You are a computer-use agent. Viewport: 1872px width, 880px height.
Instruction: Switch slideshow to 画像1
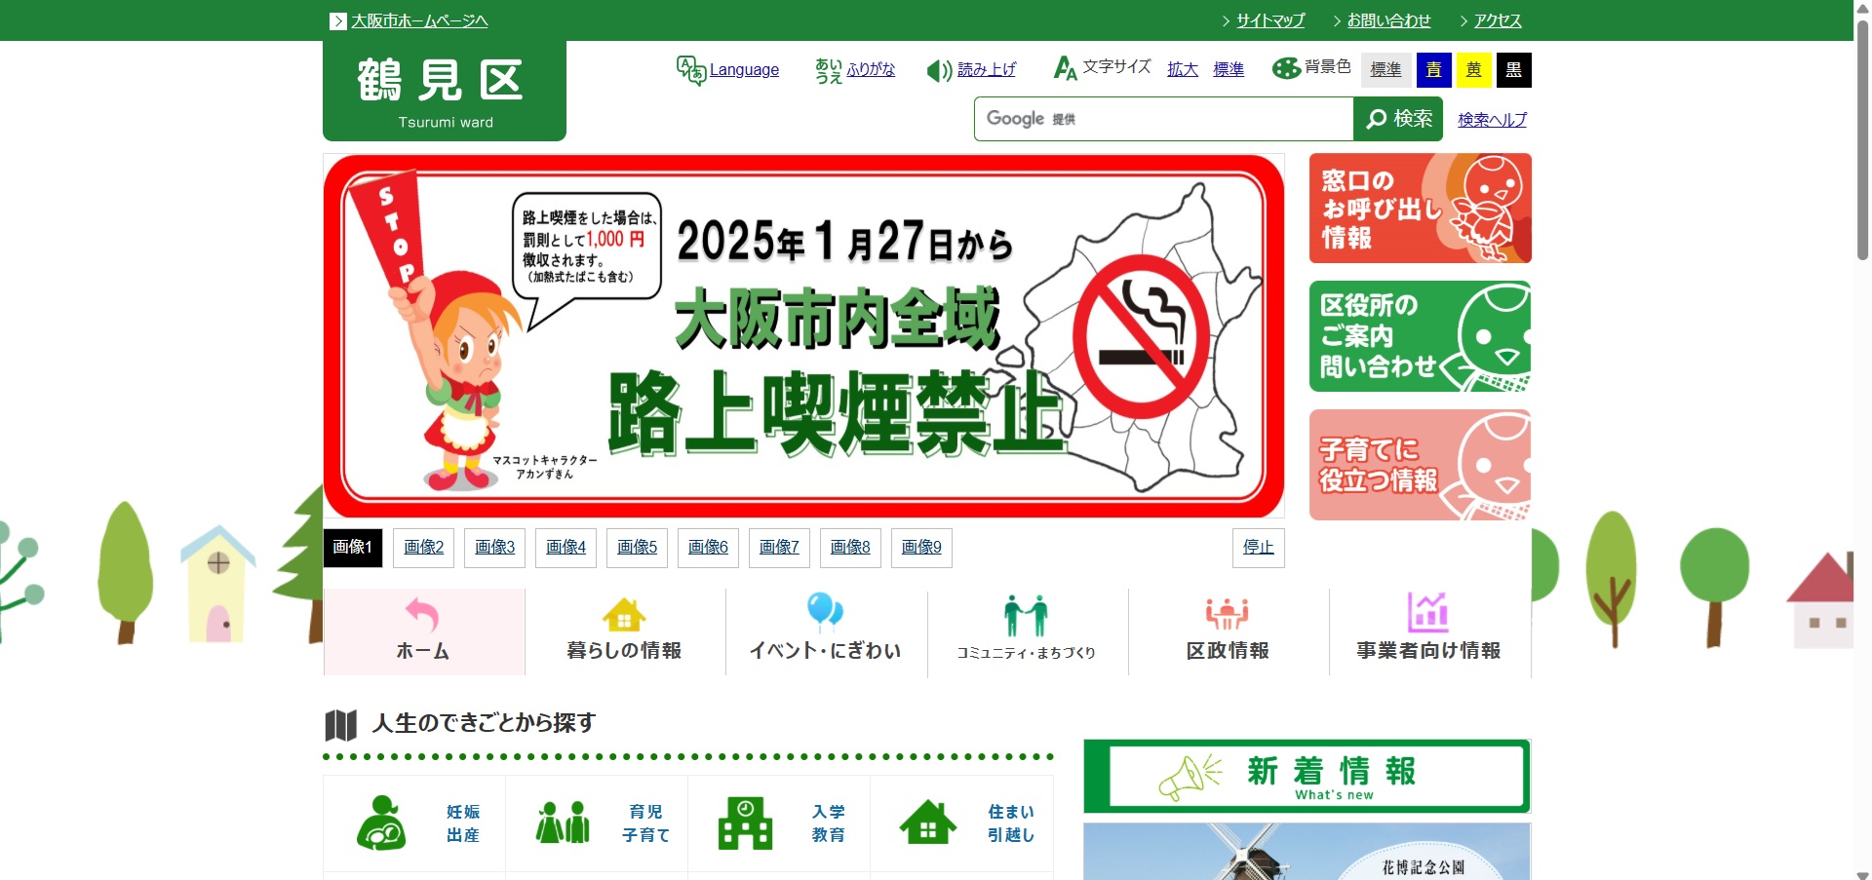coord(353,548)
